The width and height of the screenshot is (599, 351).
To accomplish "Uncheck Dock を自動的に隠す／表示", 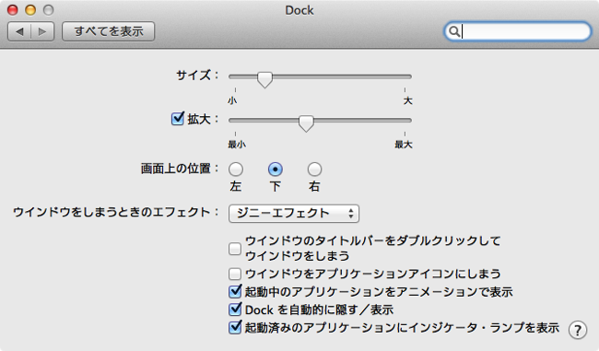I will click(235, 310).
